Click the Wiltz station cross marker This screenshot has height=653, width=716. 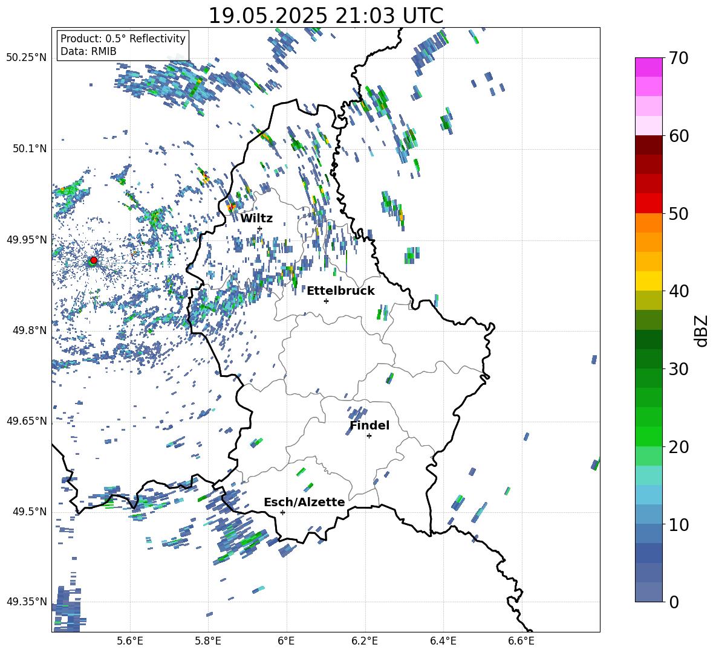tap(260, 228)
